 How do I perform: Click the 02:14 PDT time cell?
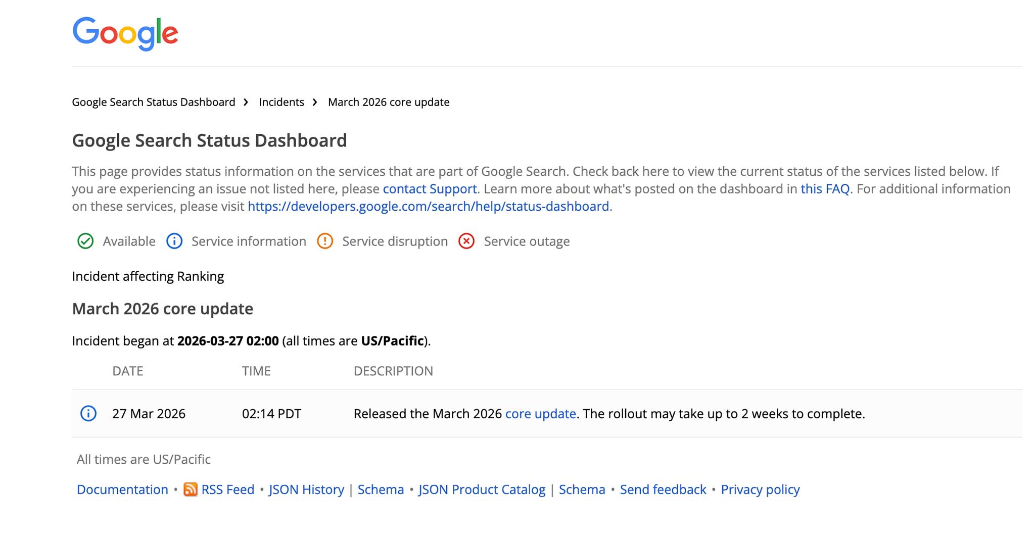point(271,414)
